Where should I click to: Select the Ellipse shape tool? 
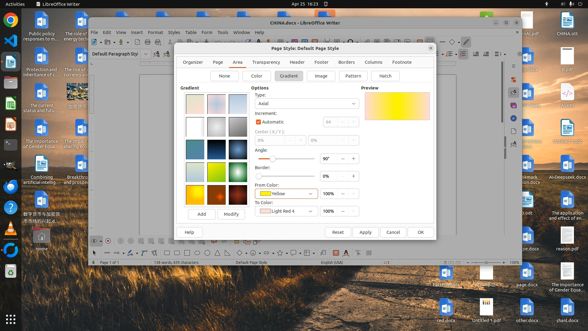tap(197, 253)
